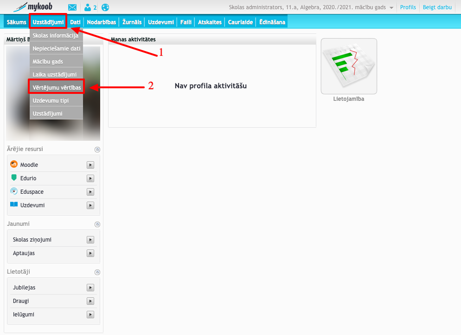
Task: Open Edurio with its arrow button
Action: (x=90, y=178)
